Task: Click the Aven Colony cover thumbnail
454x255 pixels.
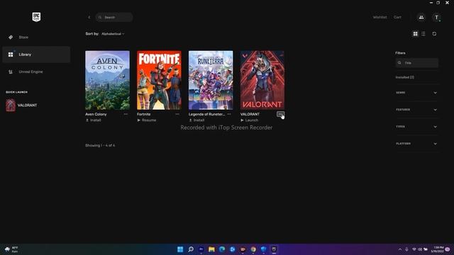Action: click(x=107, y=80)
